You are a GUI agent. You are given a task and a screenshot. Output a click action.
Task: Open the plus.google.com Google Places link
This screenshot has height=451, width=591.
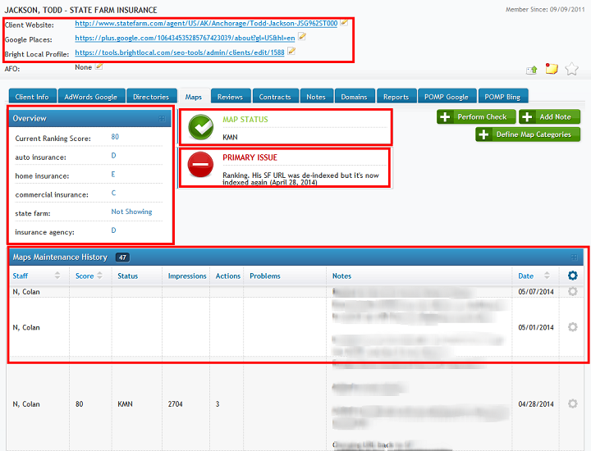(185, 38)
